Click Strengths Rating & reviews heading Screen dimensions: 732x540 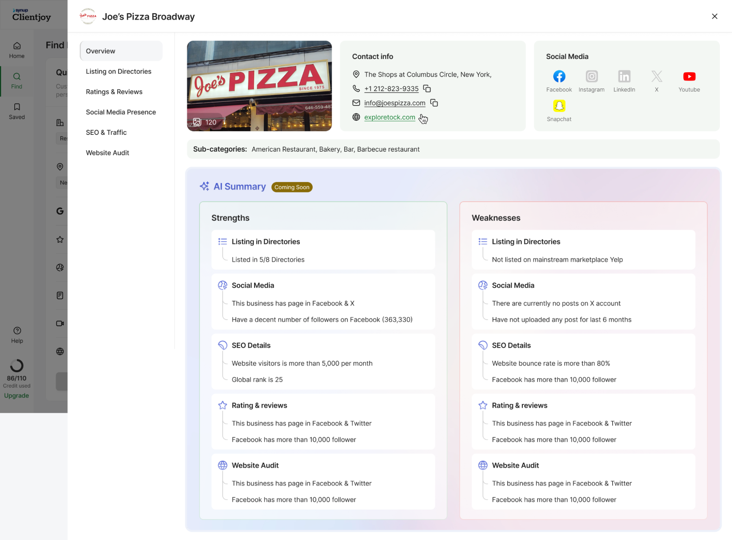259,405
